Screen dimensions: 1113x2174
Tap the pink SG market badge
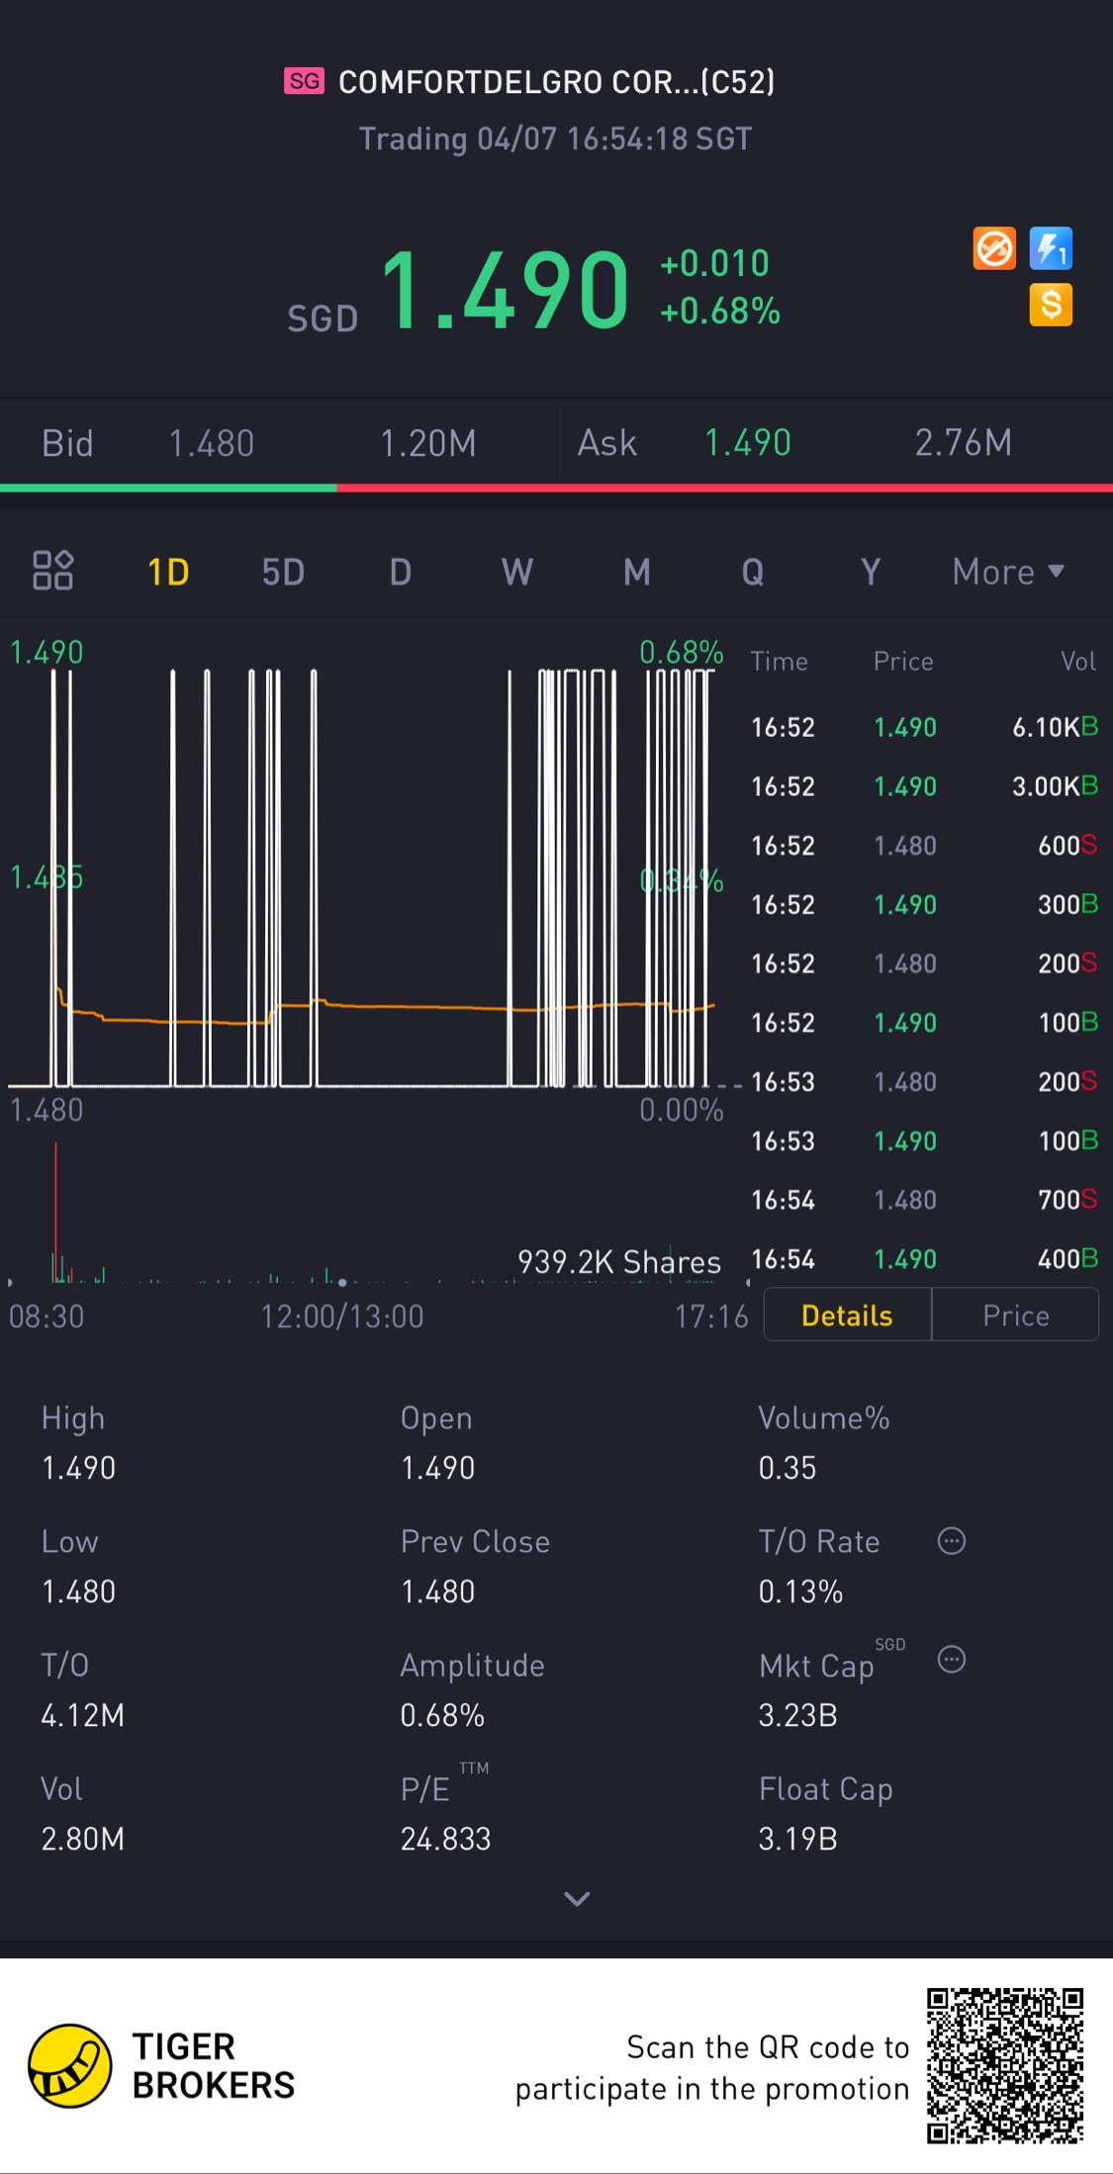point(304,81)
